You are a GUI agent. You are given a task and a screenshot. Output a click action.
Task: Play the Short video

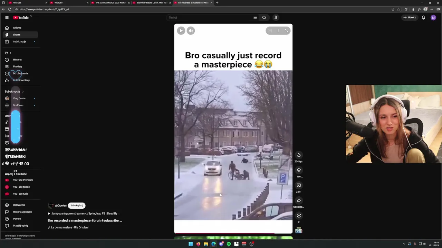[181, 31]
